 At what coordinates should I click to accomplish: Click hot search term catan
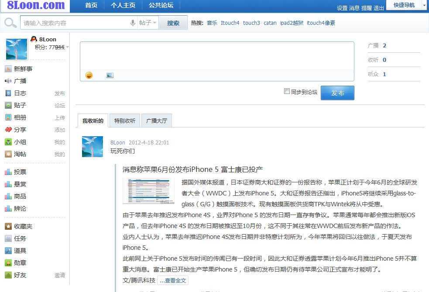[x=270, y=23]
